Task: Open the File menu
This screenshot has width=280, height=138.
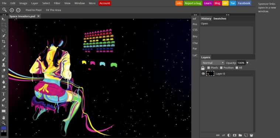Action: [4, 3]
